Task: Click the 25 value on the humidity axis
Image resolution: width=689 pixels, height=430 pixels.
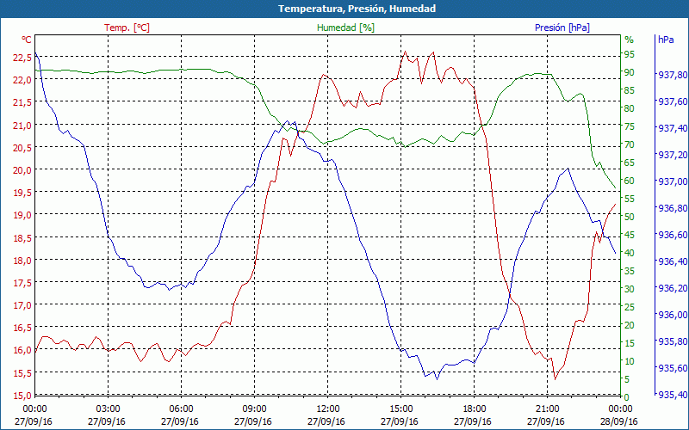Action: coord(630,307)
